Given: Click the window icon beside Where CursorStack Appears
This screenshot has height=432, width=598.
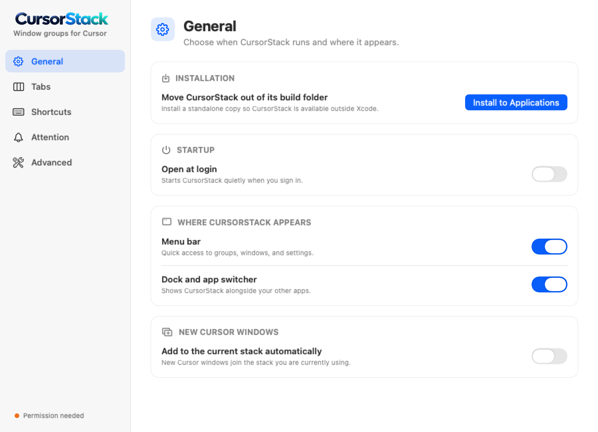Looking at the screenshot, I should (167, 222).
